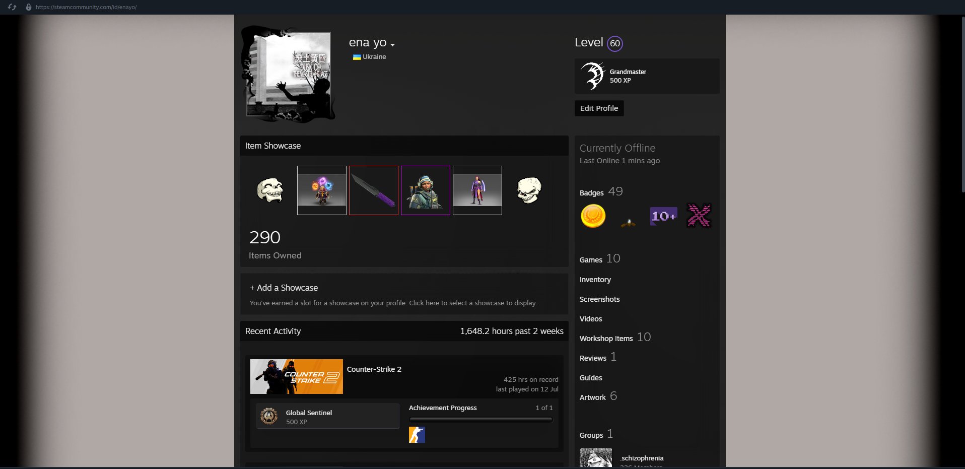Open the Counter-Strike 2 title link
The height and width of the screenshot is (469, 965).
tap(374, 369)
